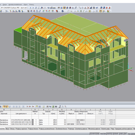The width and height of the screenshot is (135, 135).
Task: Click the warning triangle toolbar icon
Action: [85, 8]
